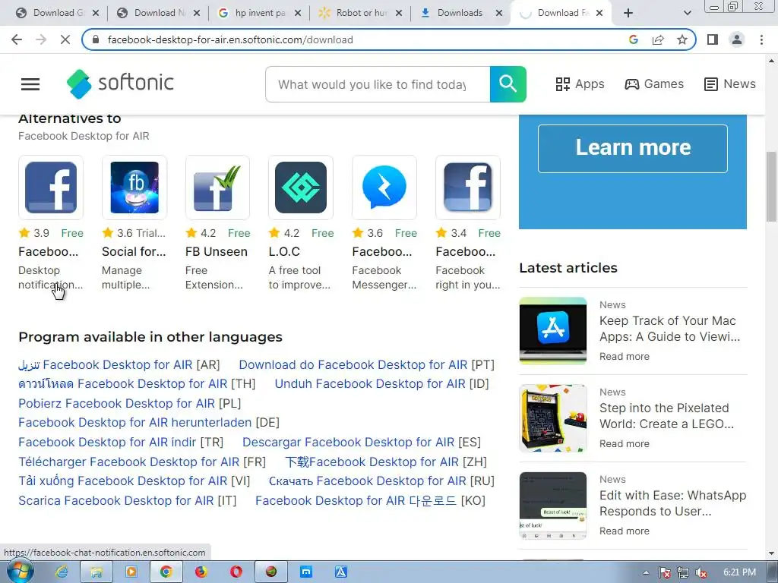Open a new tab with plus button
This screenshot has height=583, width=778.
coord(628,13)
